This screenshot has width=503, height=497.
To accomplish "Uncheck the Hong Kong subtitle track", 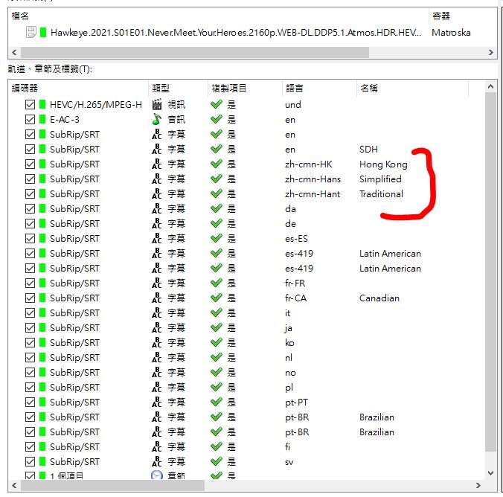I will (31, 164).
